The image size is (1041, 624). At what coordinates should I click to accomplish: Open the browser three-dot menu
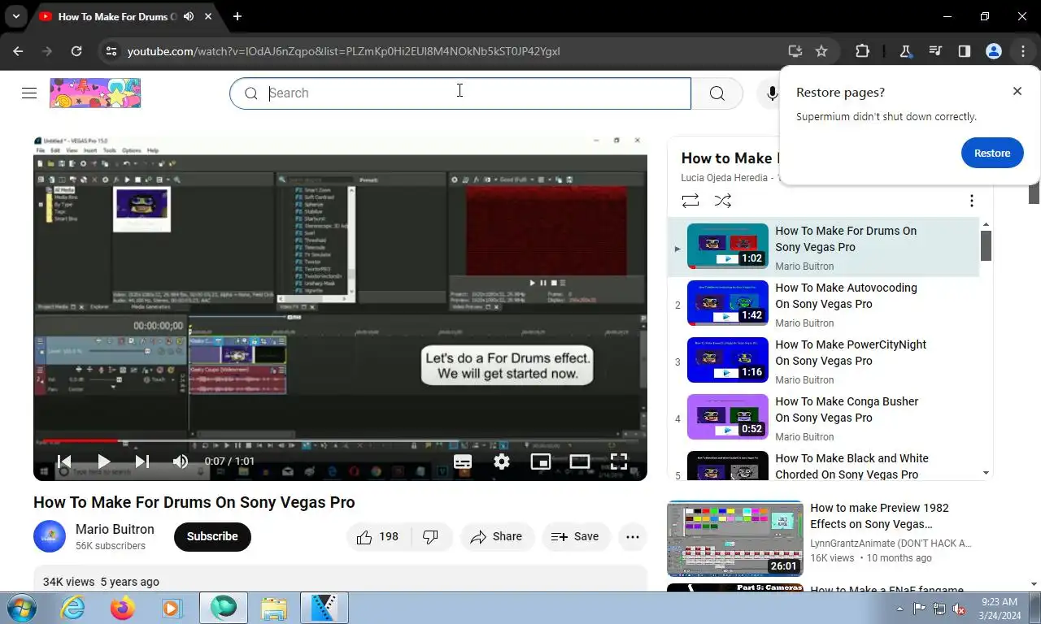point(1022,51)
